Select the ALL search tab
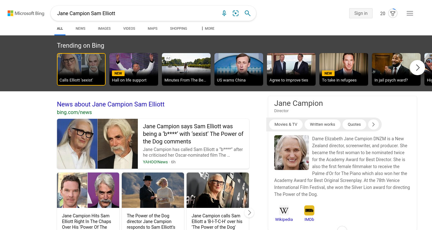 (x=60, y=28)
